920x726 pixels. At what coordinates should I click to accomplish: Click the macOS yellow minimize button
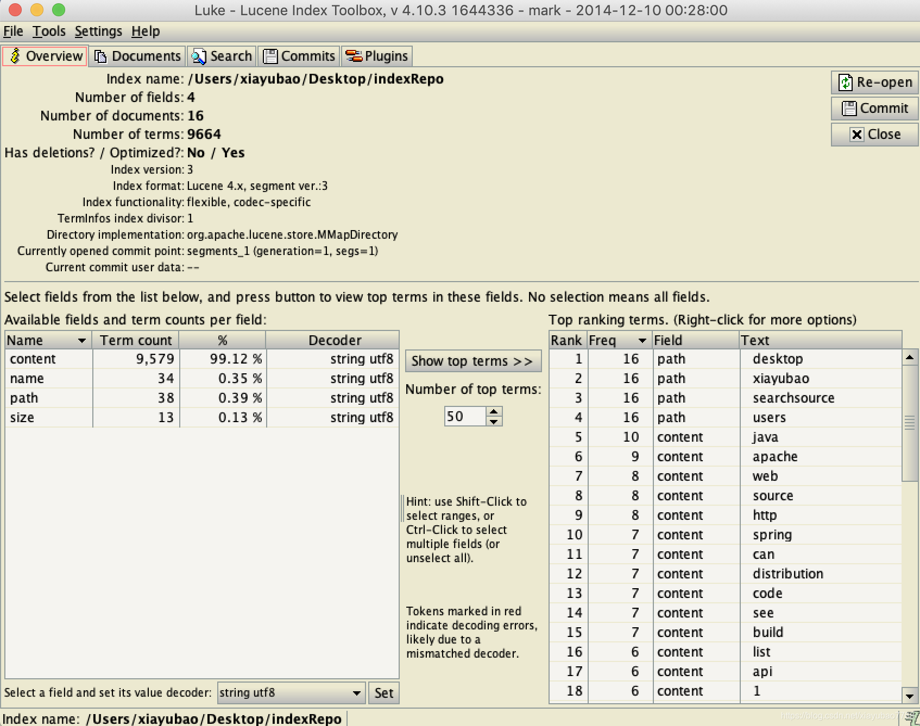tap(37, 10)
